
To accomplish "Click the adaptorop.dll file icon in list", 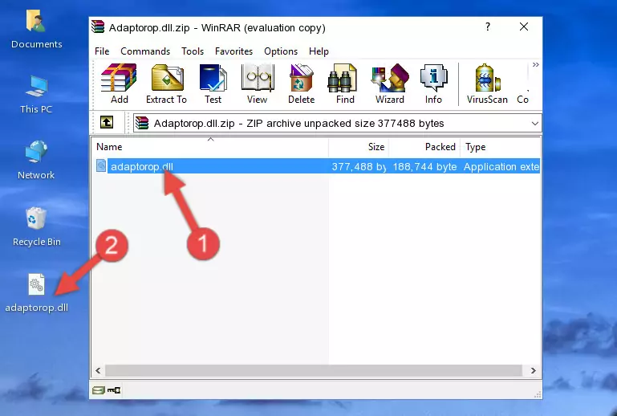I will click(x=101, y=166).
